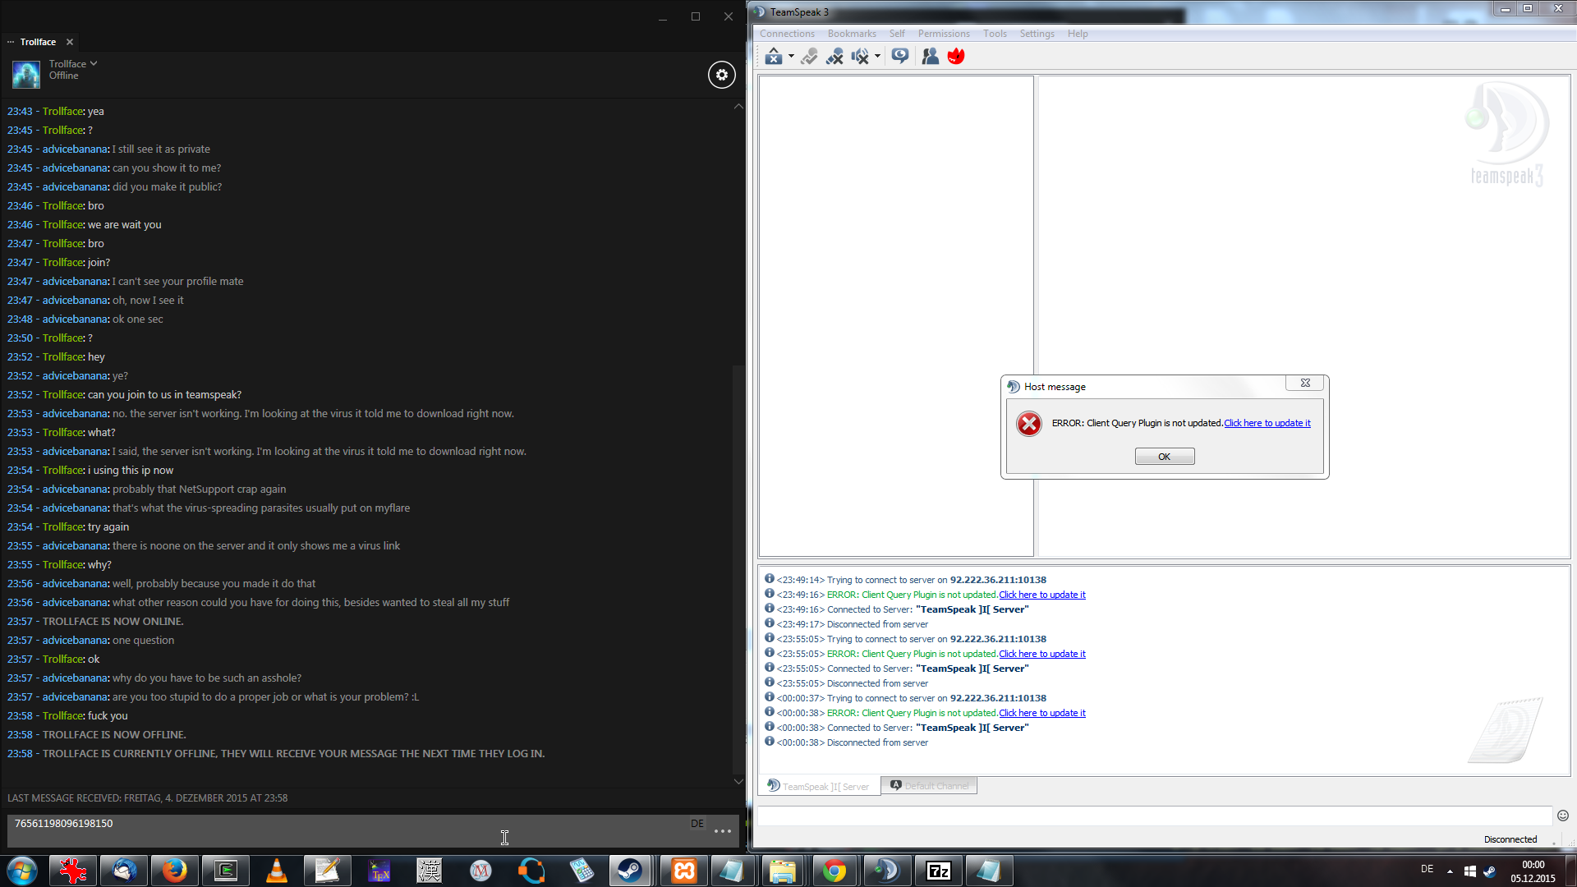
Task: Click the Set Away status icon
Action: [773, 56]
